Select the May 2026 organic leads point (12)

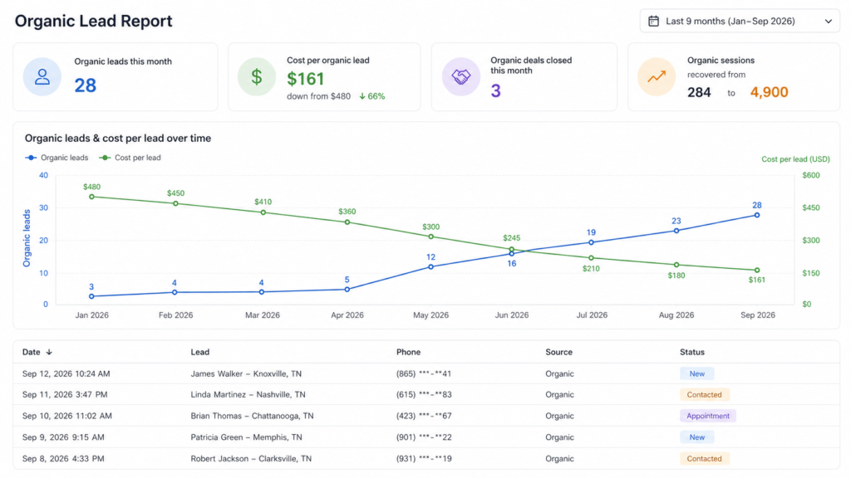coord(431,266)
